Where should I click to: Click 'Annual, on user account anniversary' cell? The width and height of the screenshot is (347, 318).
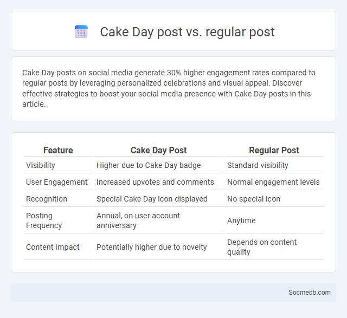138,220
